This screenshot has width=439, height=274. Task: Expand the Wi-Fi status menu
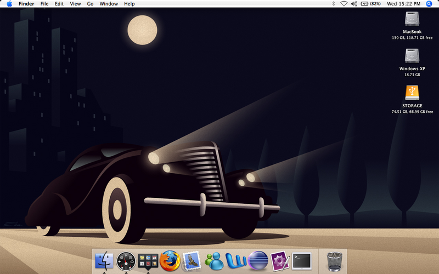pos(344,4)
